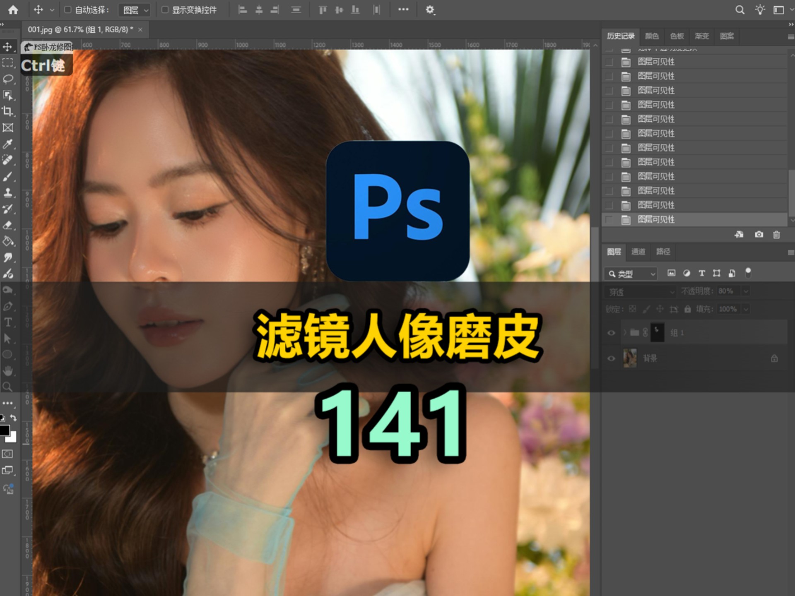Align top edges in options bar

coord(323,10)
